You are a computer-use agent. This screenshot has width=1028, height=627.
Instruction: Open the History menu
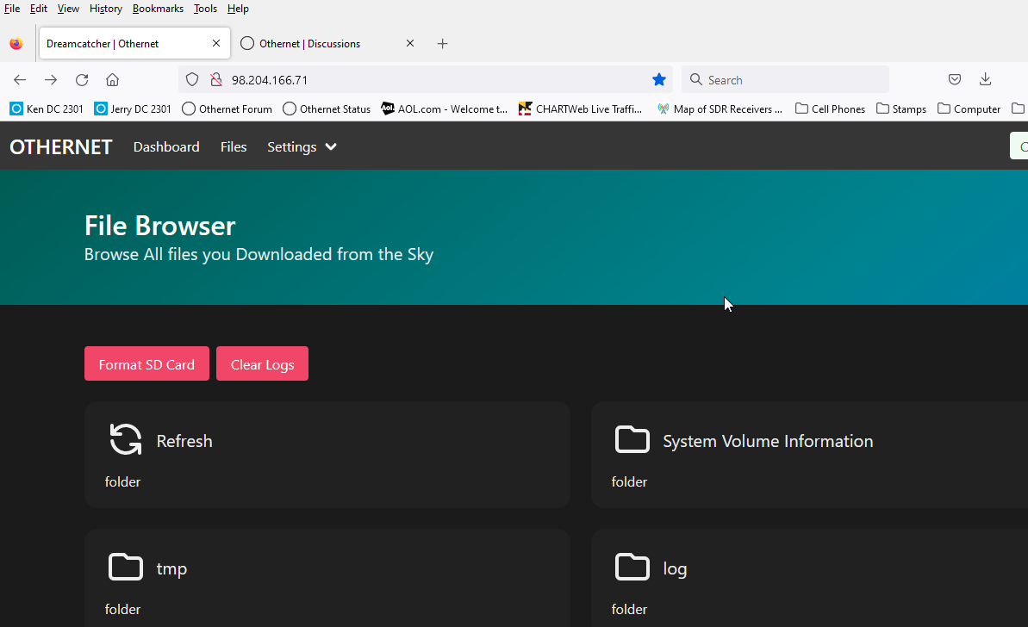[105, 9]
